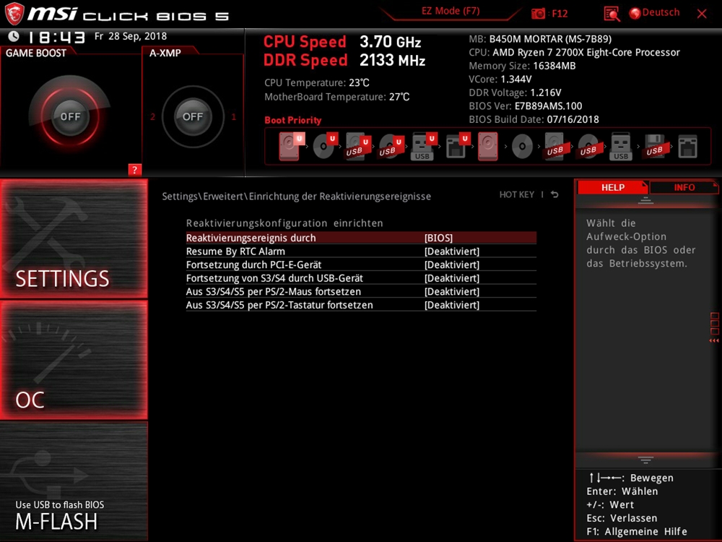Screen dimensions: 722x542
Task: Select the UEFI network boot device
Action: pyautogui.click(x=457, y=147)
